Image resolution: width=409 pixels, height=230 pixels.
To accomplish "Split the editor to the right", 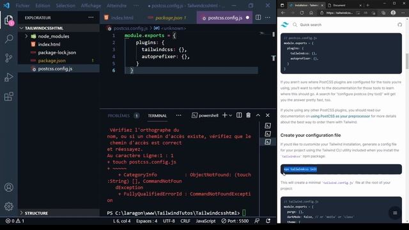I will 258,17.
